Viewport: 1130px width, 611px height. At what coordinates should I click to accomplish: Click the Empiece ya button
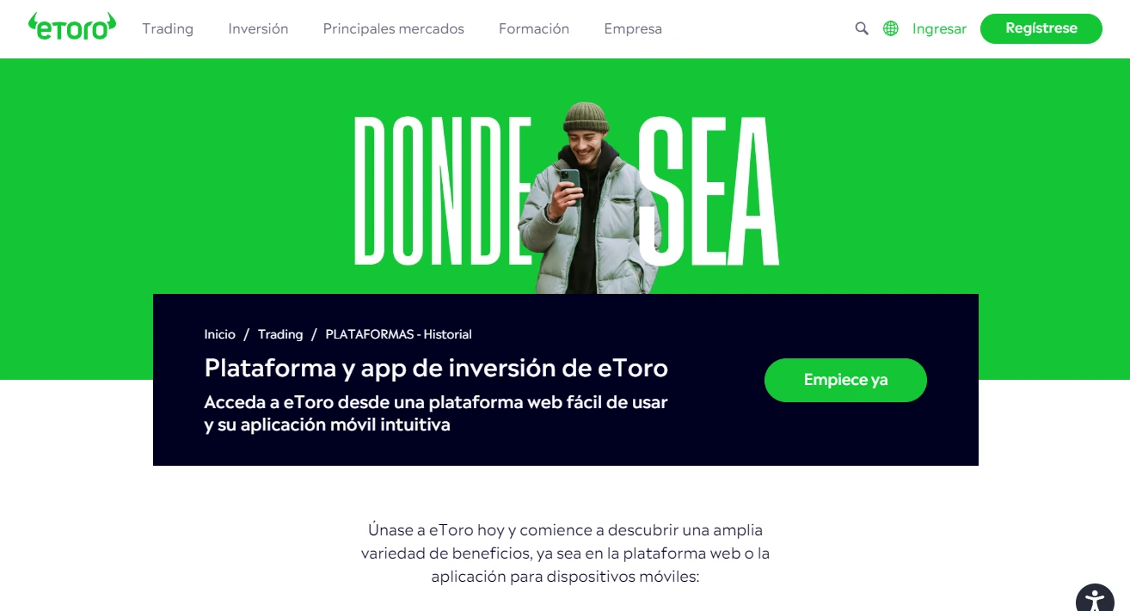845,380
